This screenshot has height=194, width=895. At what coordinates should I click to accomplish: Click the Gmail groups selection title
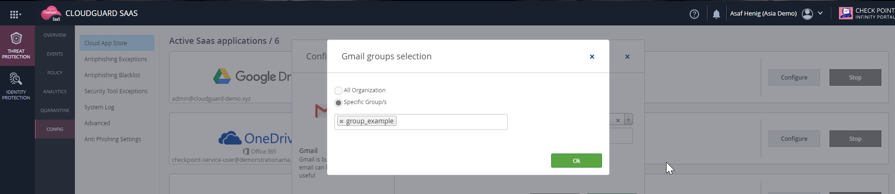click(386, 57)
